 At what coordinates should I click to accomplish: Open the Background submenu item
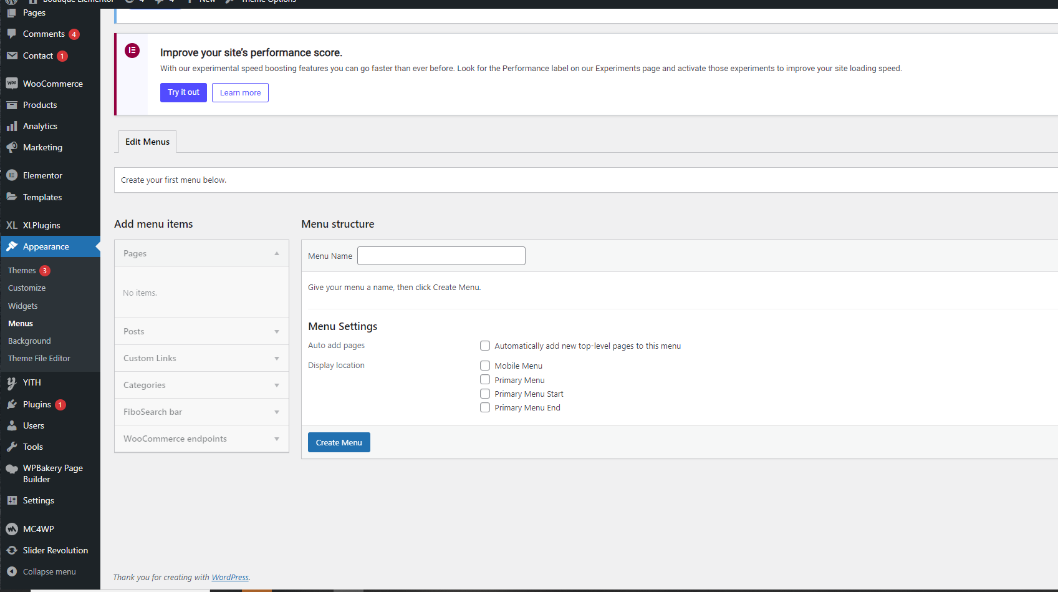click(x=29, y=341)
